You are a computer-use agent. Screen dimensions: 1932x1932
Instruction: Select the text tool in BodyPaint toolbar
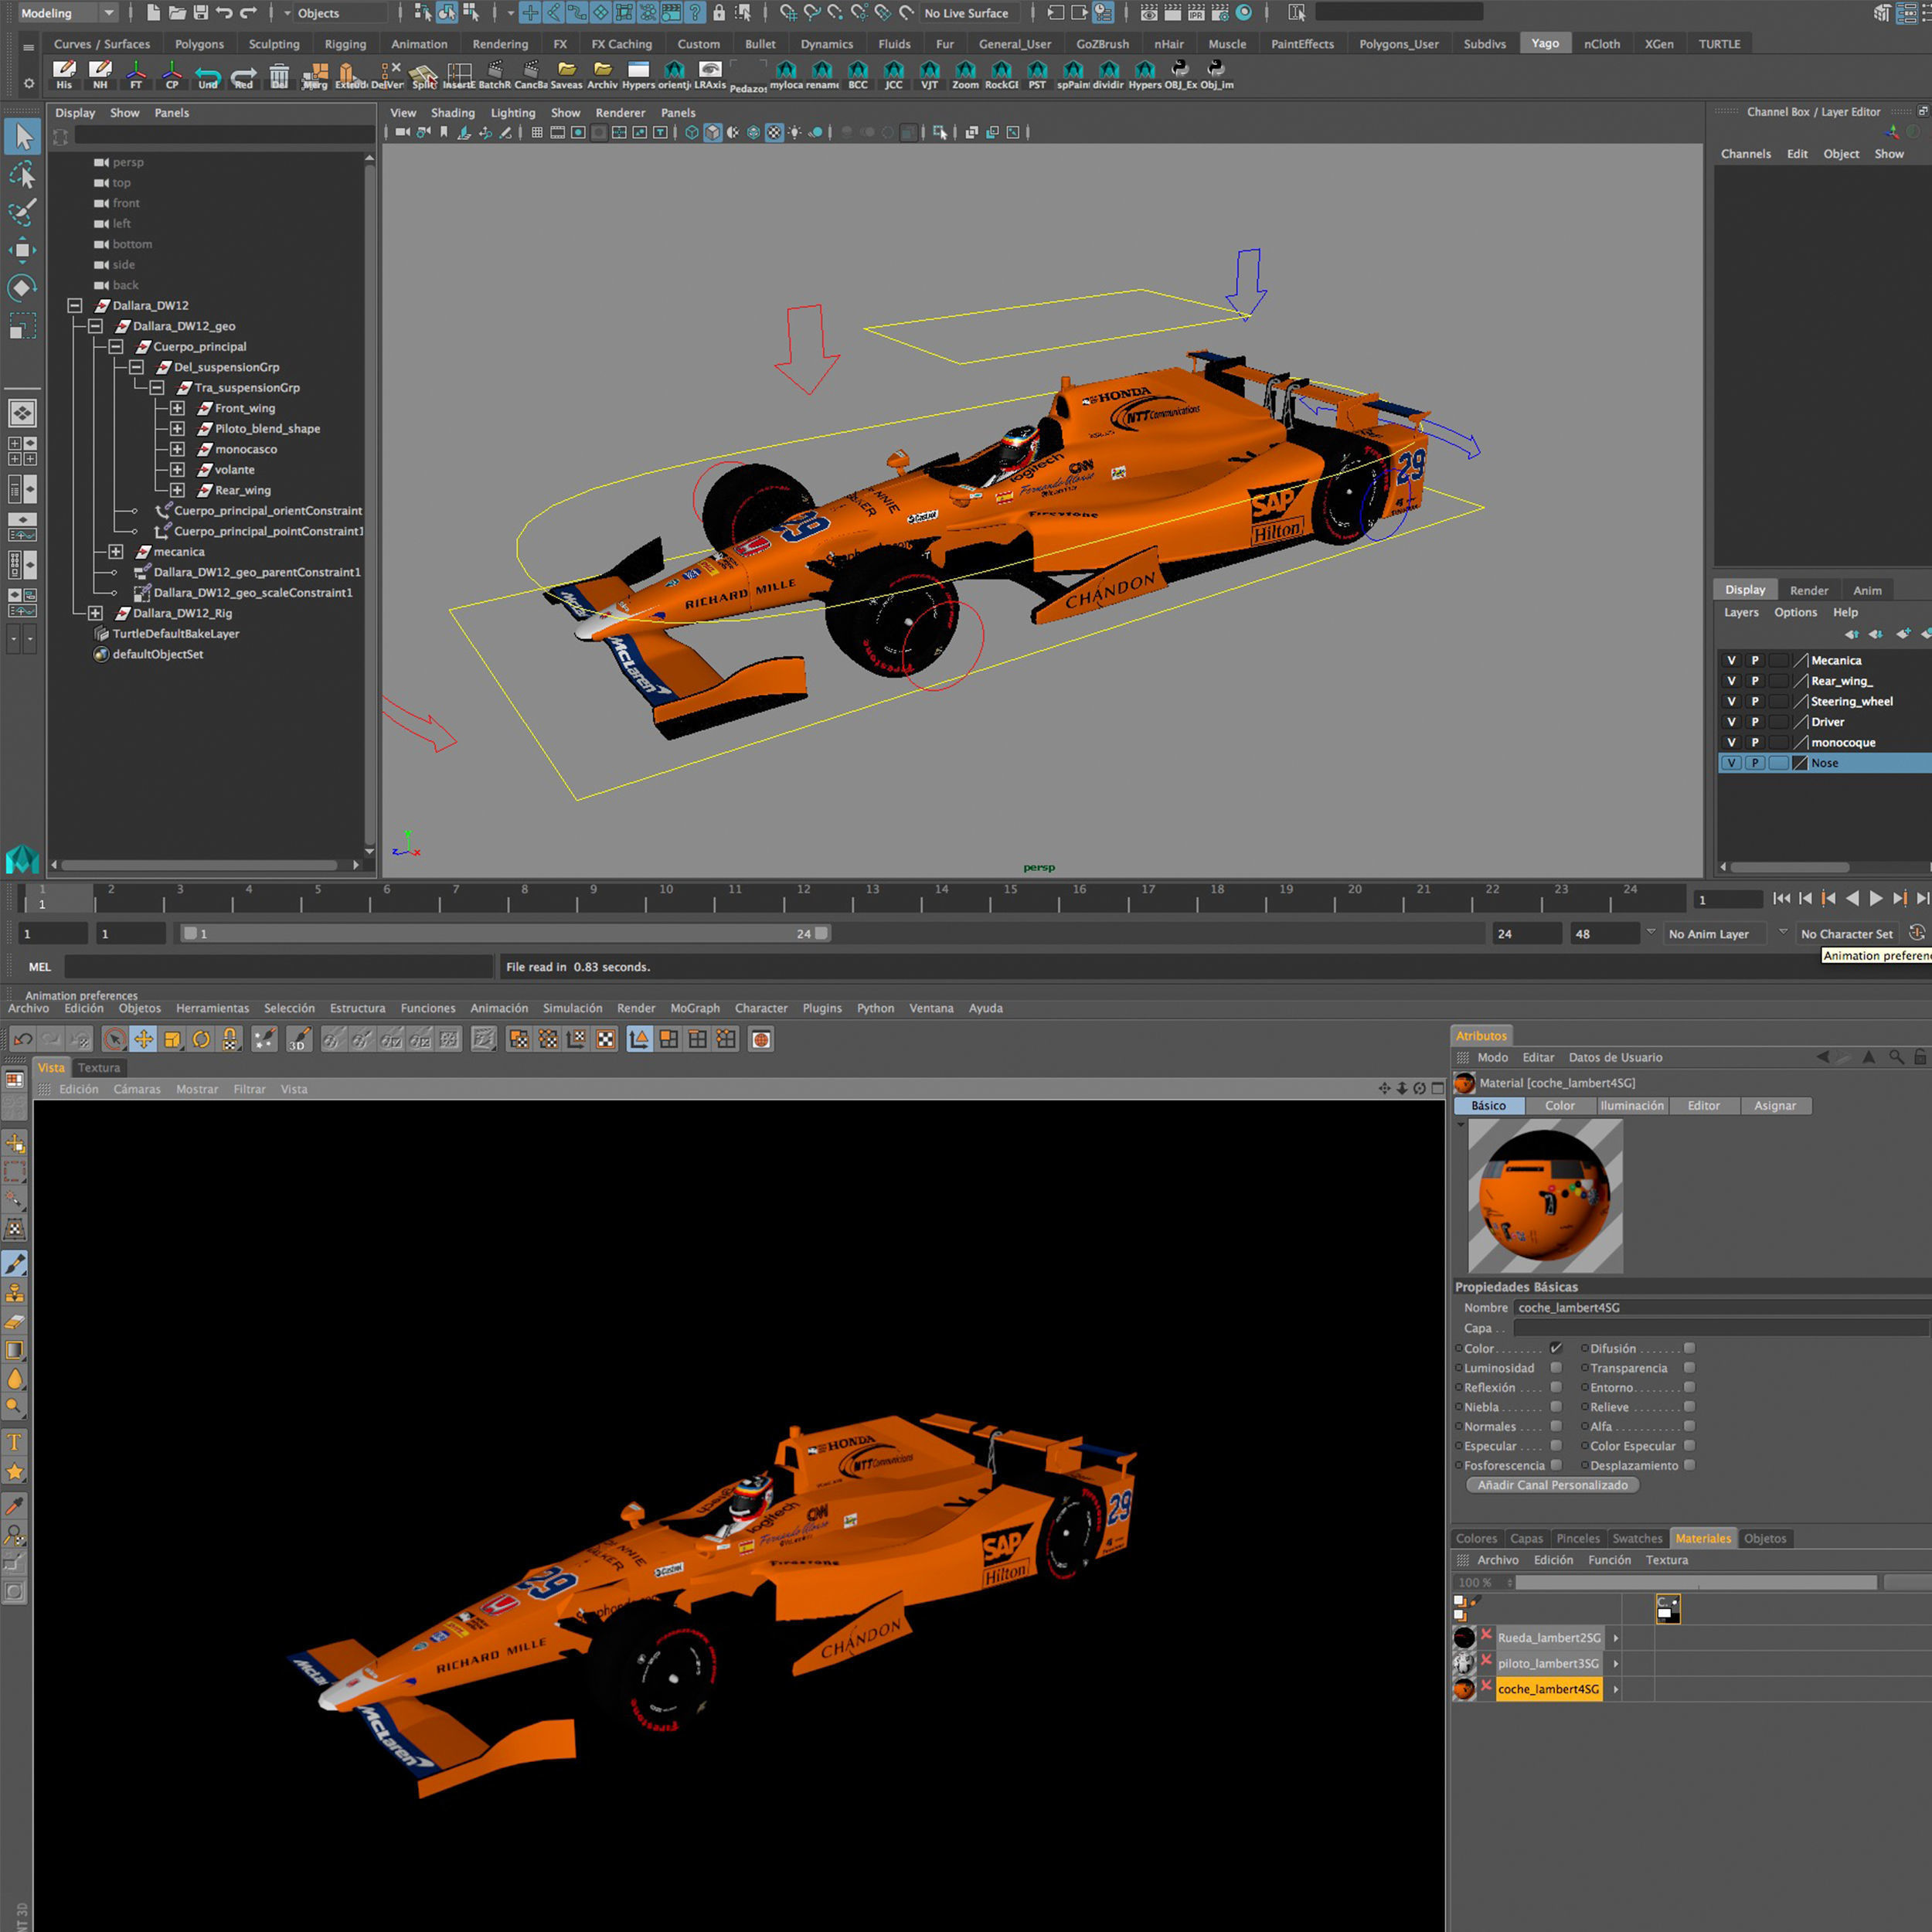click(x=15, y=1442)
